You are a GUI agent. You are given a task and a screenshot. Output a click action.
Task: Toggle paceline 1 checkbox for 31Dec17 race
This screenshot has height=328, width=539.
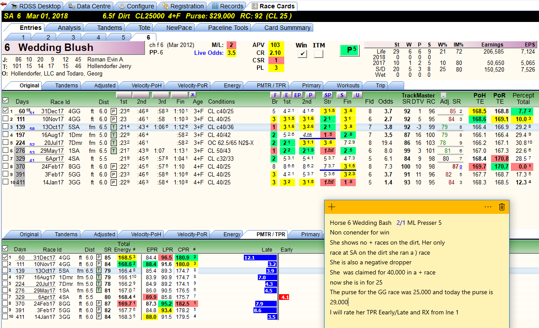click(5, 111)
